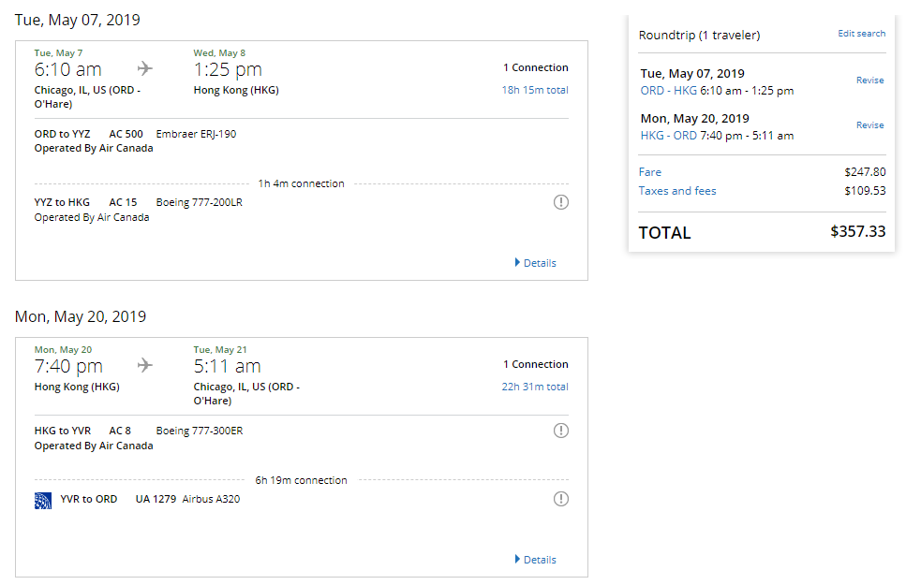
Task: Open the Fare breakdown link
Action: [650, 172]
